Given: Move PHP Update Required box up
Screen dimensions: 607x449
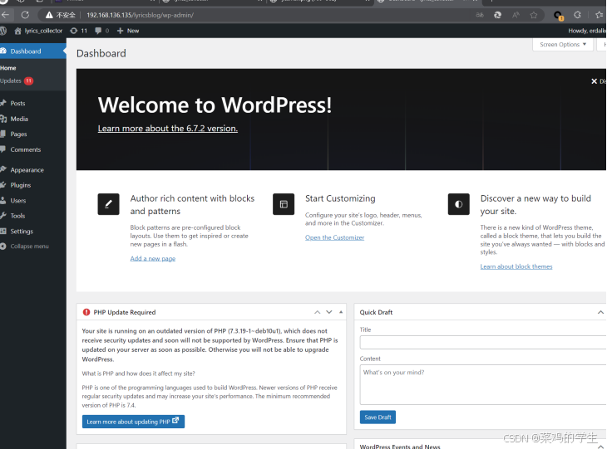Looking at the screenshot, I should pos(318,312).
